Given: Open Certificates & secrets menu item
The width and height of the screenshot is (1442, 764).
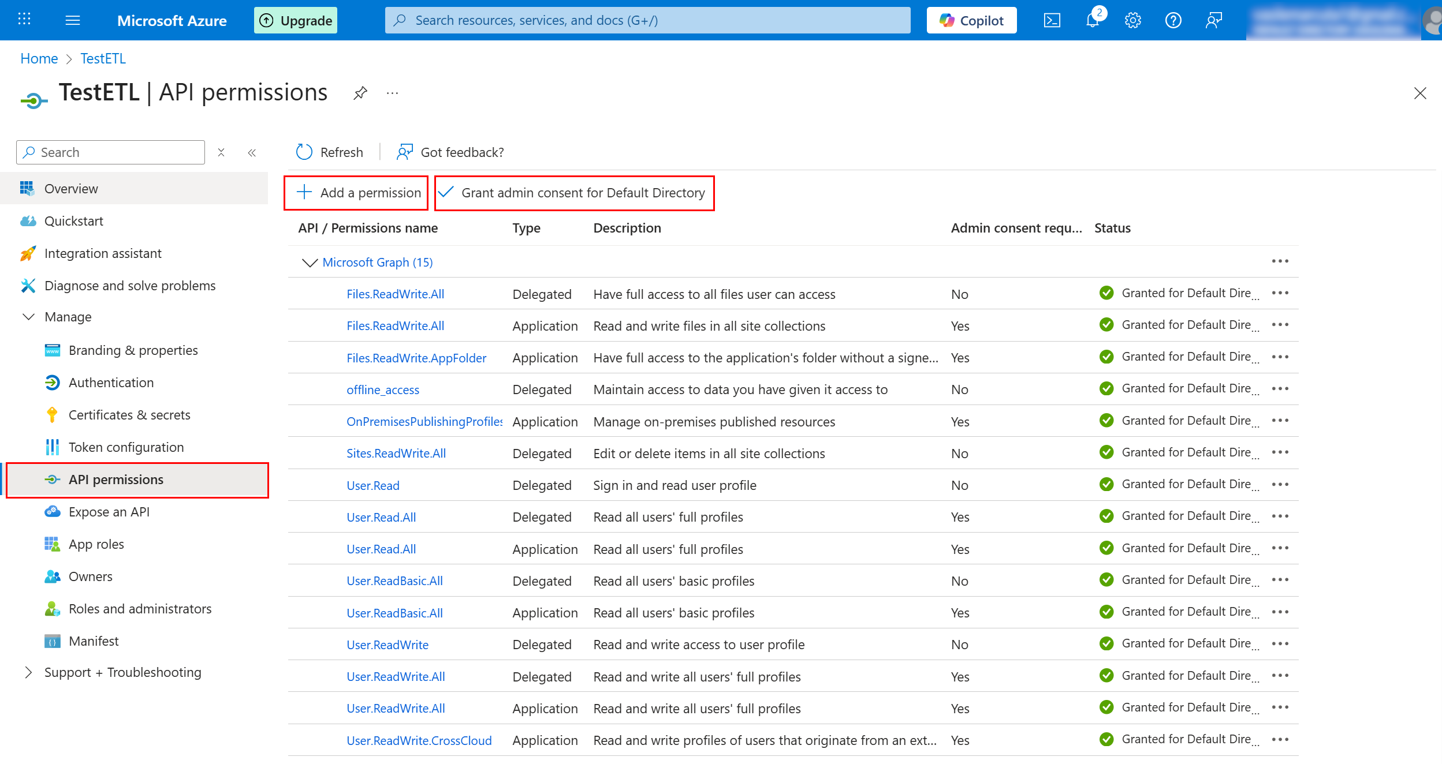Looking at the screenshot, I should tap(129, 415).
